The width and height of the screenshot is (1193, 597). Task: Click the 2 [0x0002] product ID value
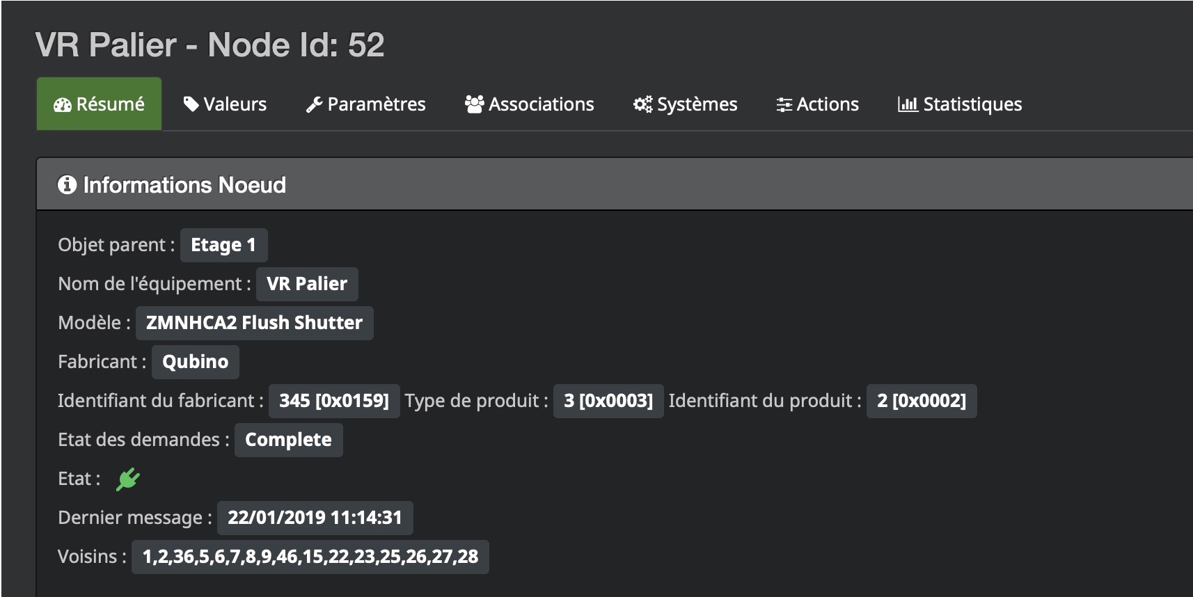922,401
